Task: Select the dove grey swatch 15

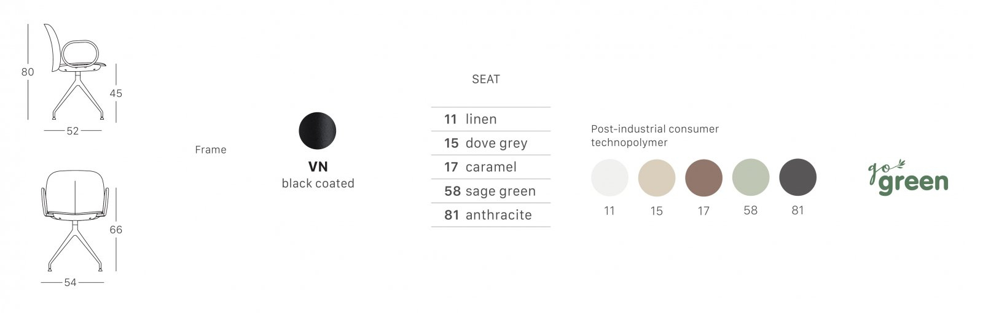Action: 657,177
